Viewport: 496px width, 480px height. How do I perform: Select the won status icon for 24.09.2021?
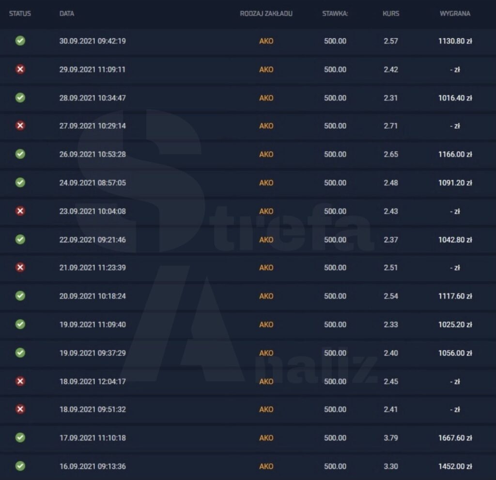(20, 183)
